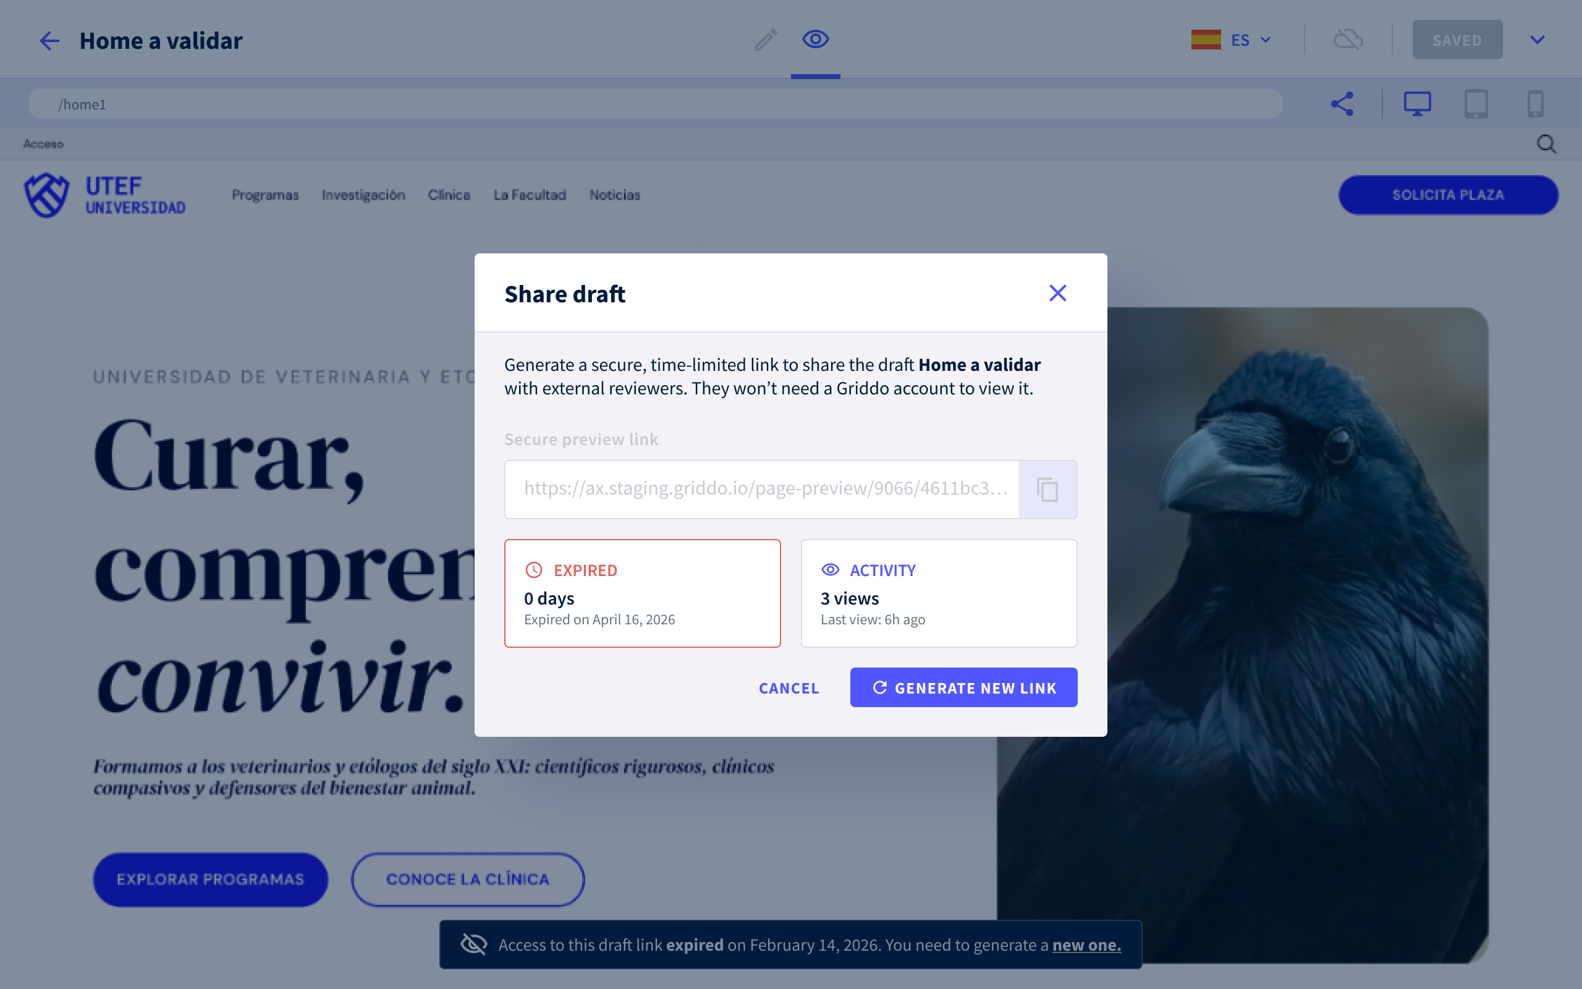Click the crossed-eye icon in expiry banner

pyautogui.click(x=473, y=944)
